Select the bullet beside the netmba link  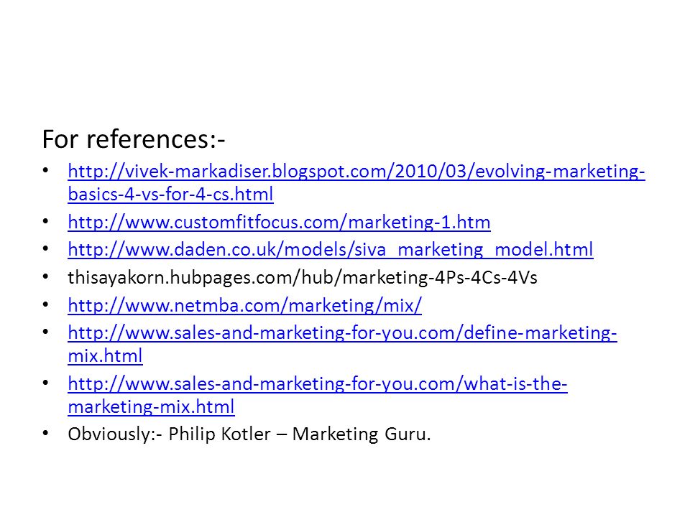point(46,304)
